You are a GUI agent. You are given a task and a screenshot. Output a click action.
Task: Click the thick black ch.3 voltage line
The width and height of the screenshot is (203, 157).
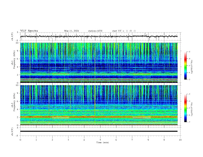(x=99, y=131)
